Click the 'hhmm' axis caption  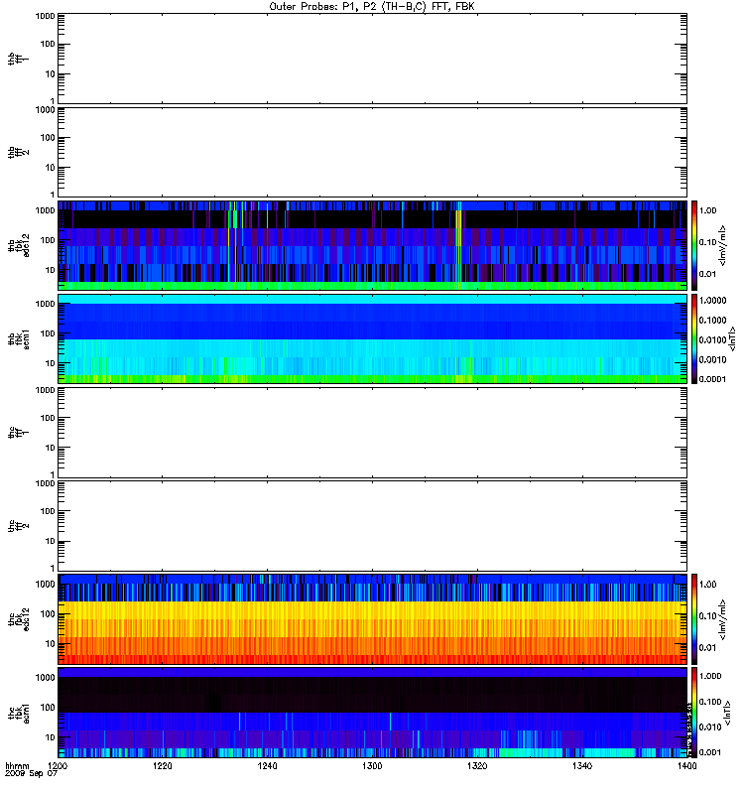17,765
